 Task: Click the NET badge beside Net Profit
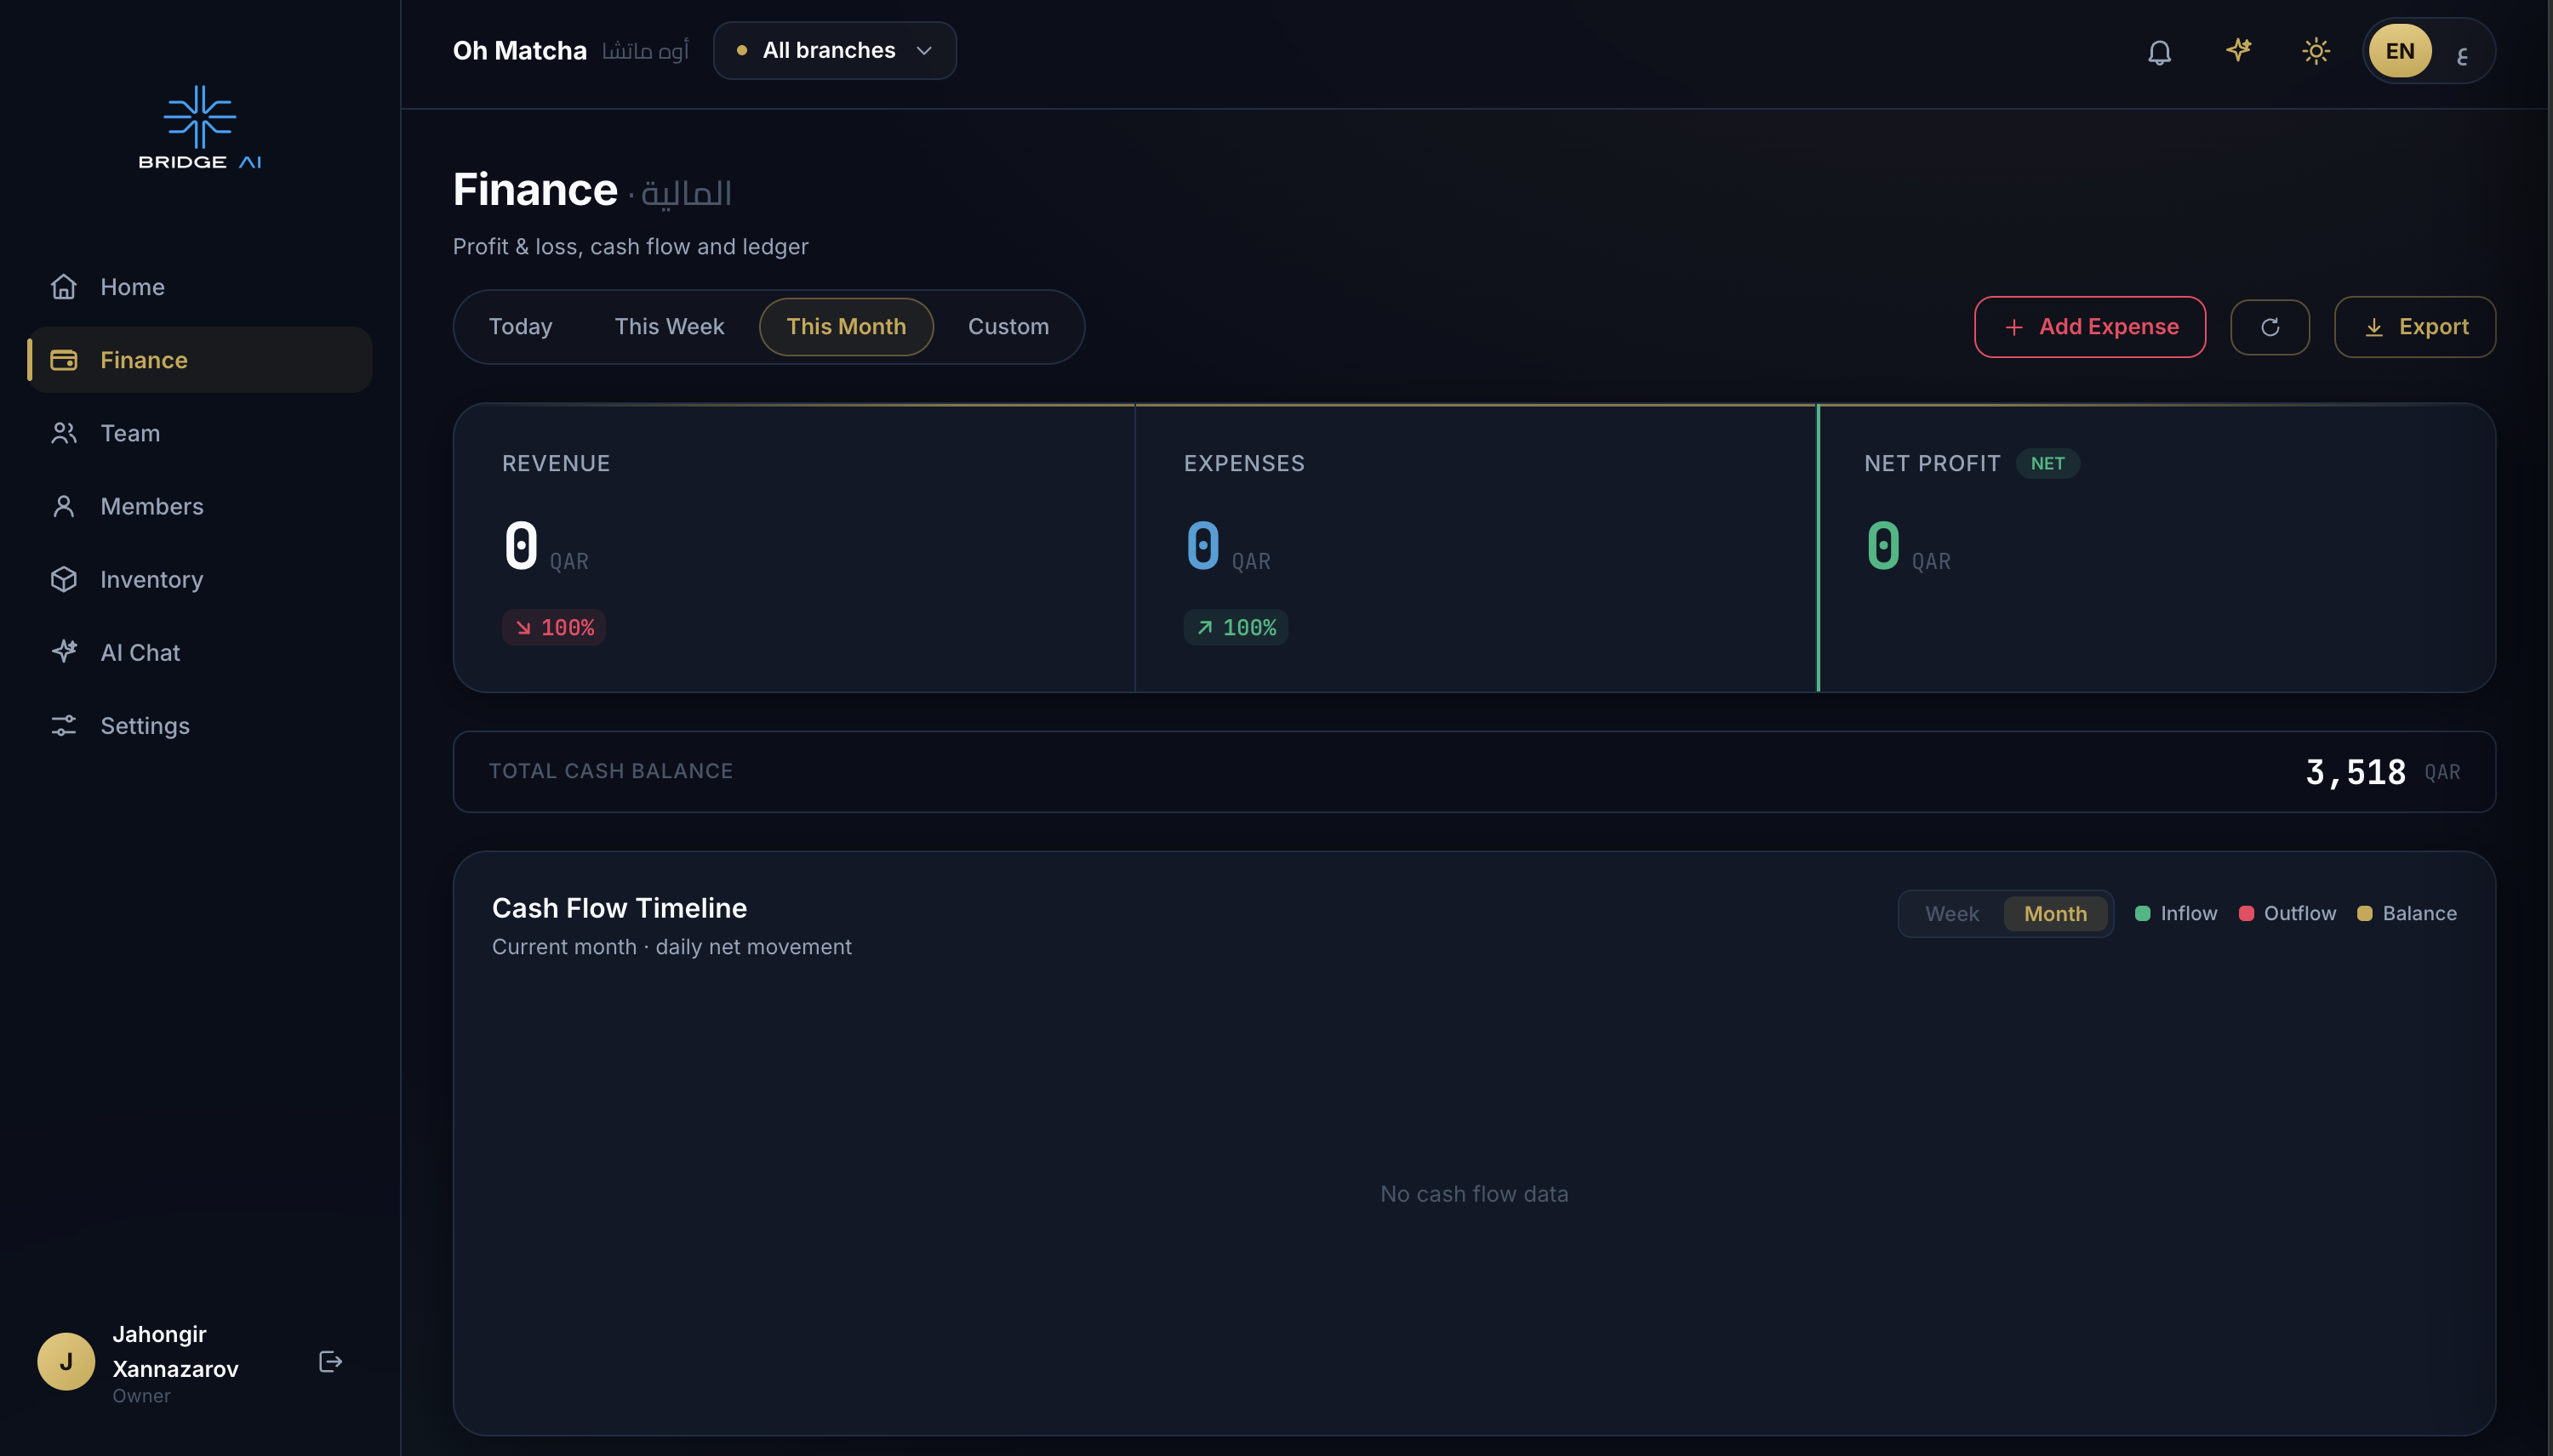click(2048, 463)
